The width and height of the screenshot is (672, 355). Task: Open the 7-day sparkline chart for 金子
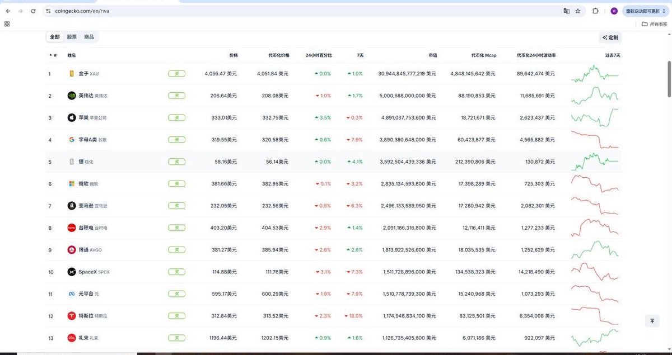coord(595,73)
